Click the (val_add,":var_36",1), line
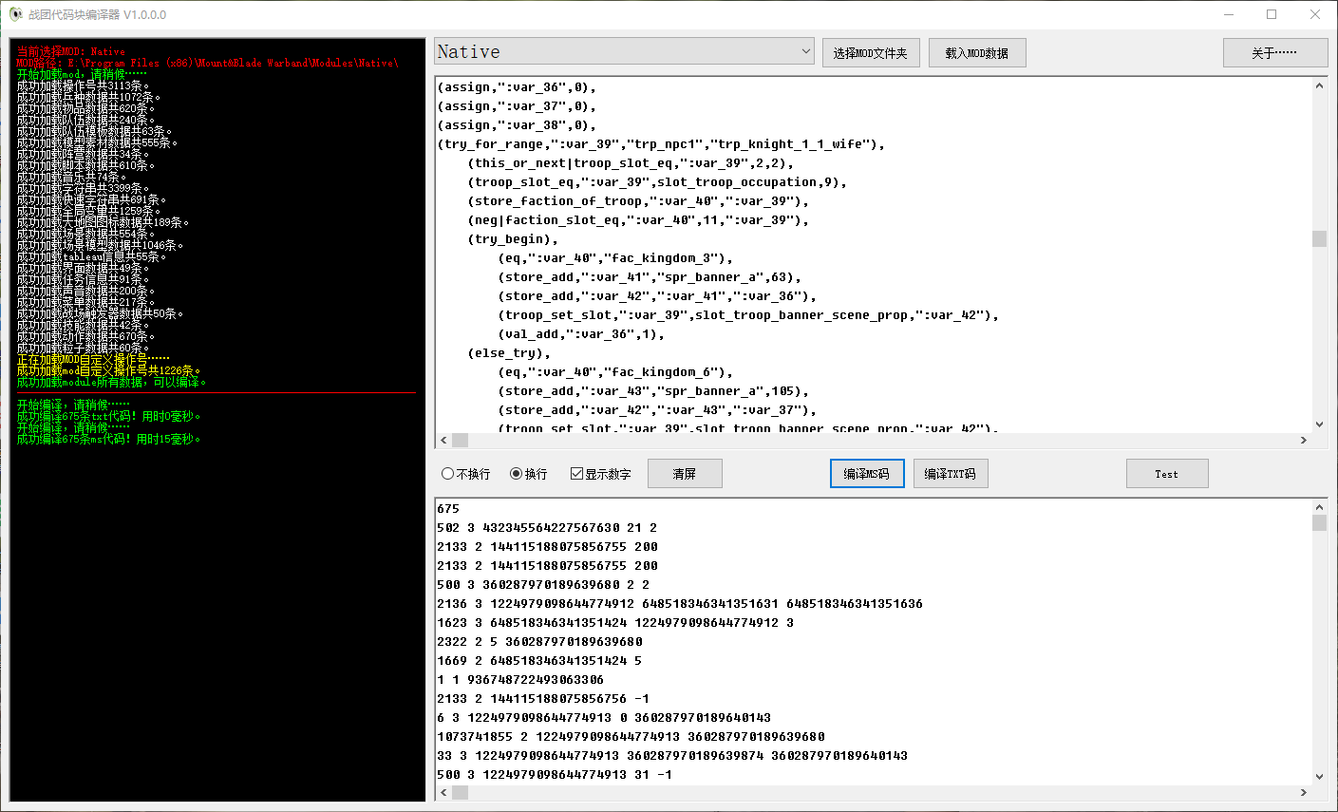The width and height of the screenshot is (1338, 812). tap(581, 334)
